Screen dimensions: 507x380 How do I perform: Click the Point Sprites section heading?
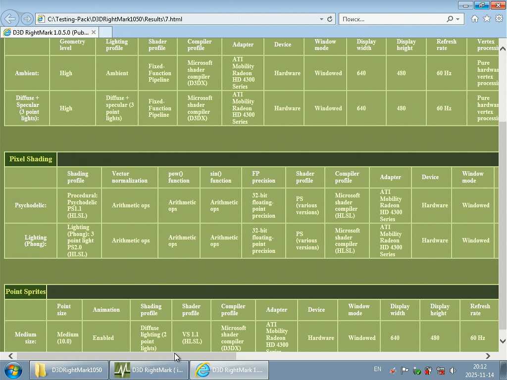(x=26, y=291)
